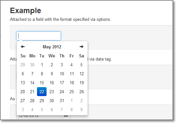The height and width of the screenshot is (123, 176).
Task: Choose May 18 on Friday column
Action: click(72, 83)
